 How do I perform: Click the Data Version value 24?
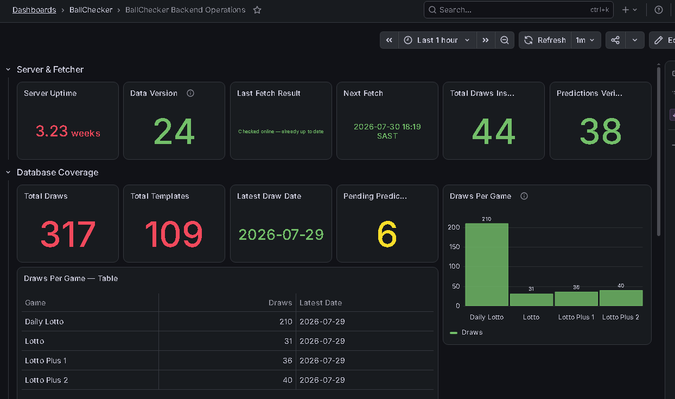coord(174,132)
